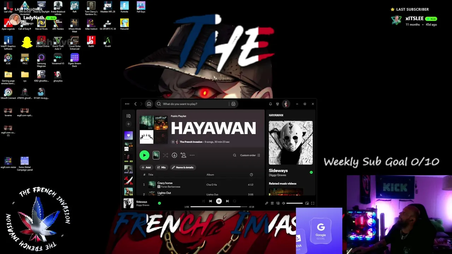Open Marvel Rivals desktop shortcut

coord(41,24)
